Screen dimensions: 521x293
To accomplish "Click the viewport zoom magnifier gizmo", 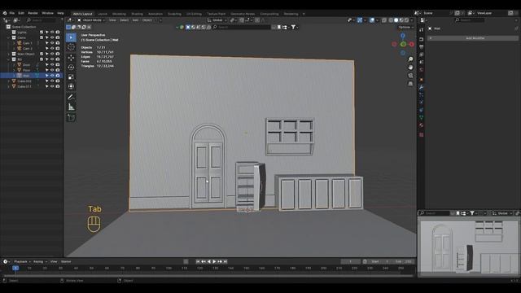I will (x=410, y=59).
